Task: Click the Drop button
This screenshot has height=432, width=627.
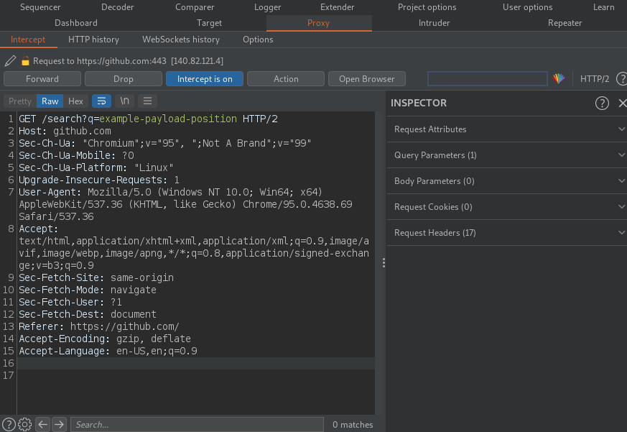Action: pos(123,79)
